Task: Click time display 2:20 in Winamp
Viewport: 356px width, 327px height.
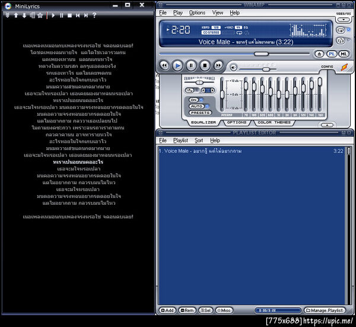Action: pyautogui.click(x=180, y=30)
